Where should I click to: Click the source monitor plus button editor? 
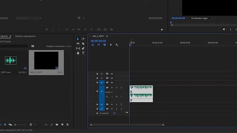click(162, 30)
